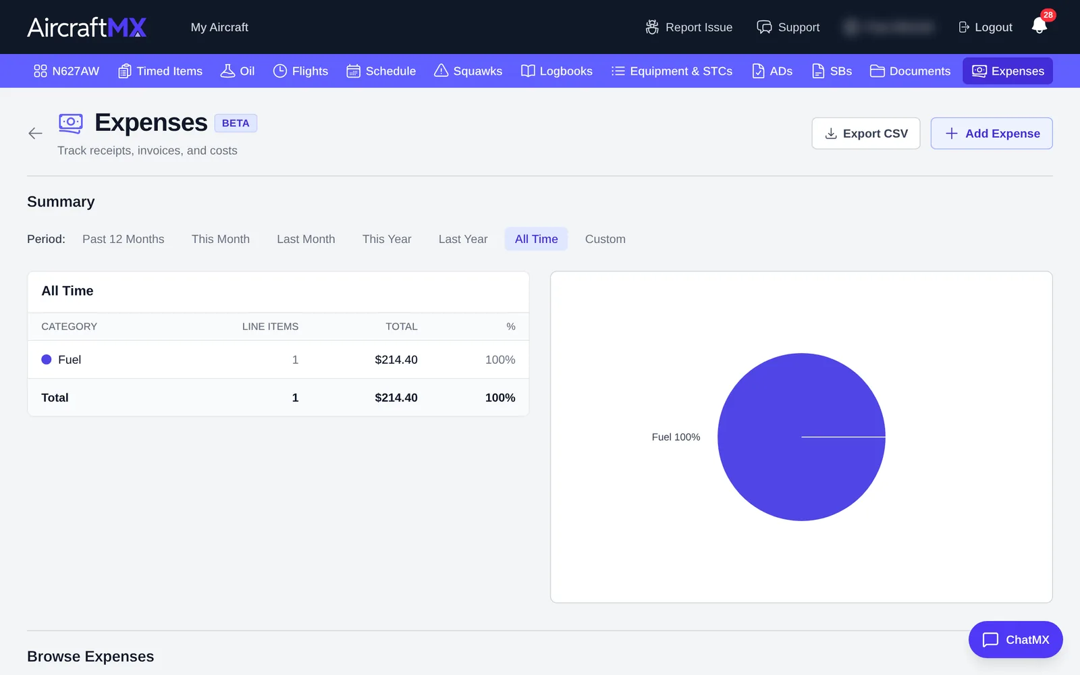This screenshot has height=675, width=1080.
Task: Click the AircraftMX logo
Action: tap(86, 27)
